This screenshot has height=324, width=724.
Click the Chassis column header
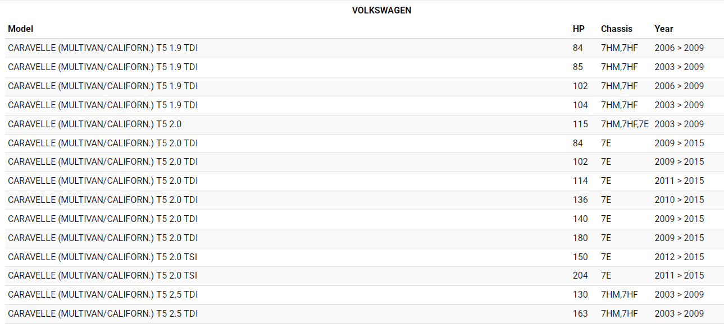click(616, 29)
